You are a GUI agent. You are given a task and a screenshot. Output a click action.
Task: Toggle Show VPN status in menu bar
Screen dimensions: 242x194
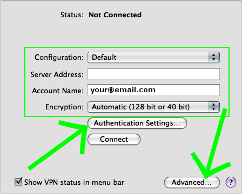pyautogui.click(x=18, y=182)
